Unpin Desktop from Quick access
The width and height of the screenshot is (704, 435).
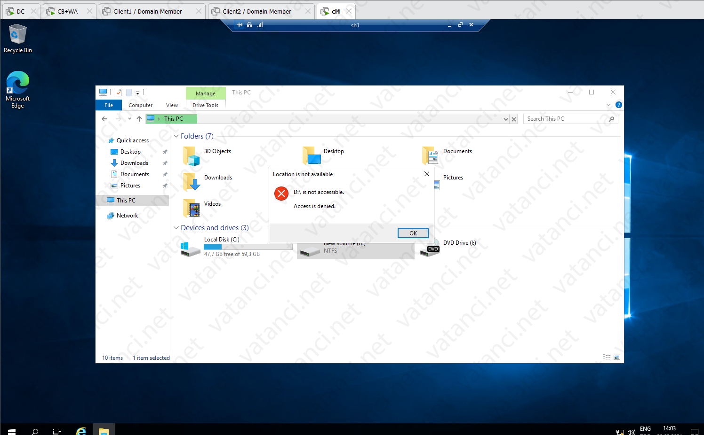165,152
